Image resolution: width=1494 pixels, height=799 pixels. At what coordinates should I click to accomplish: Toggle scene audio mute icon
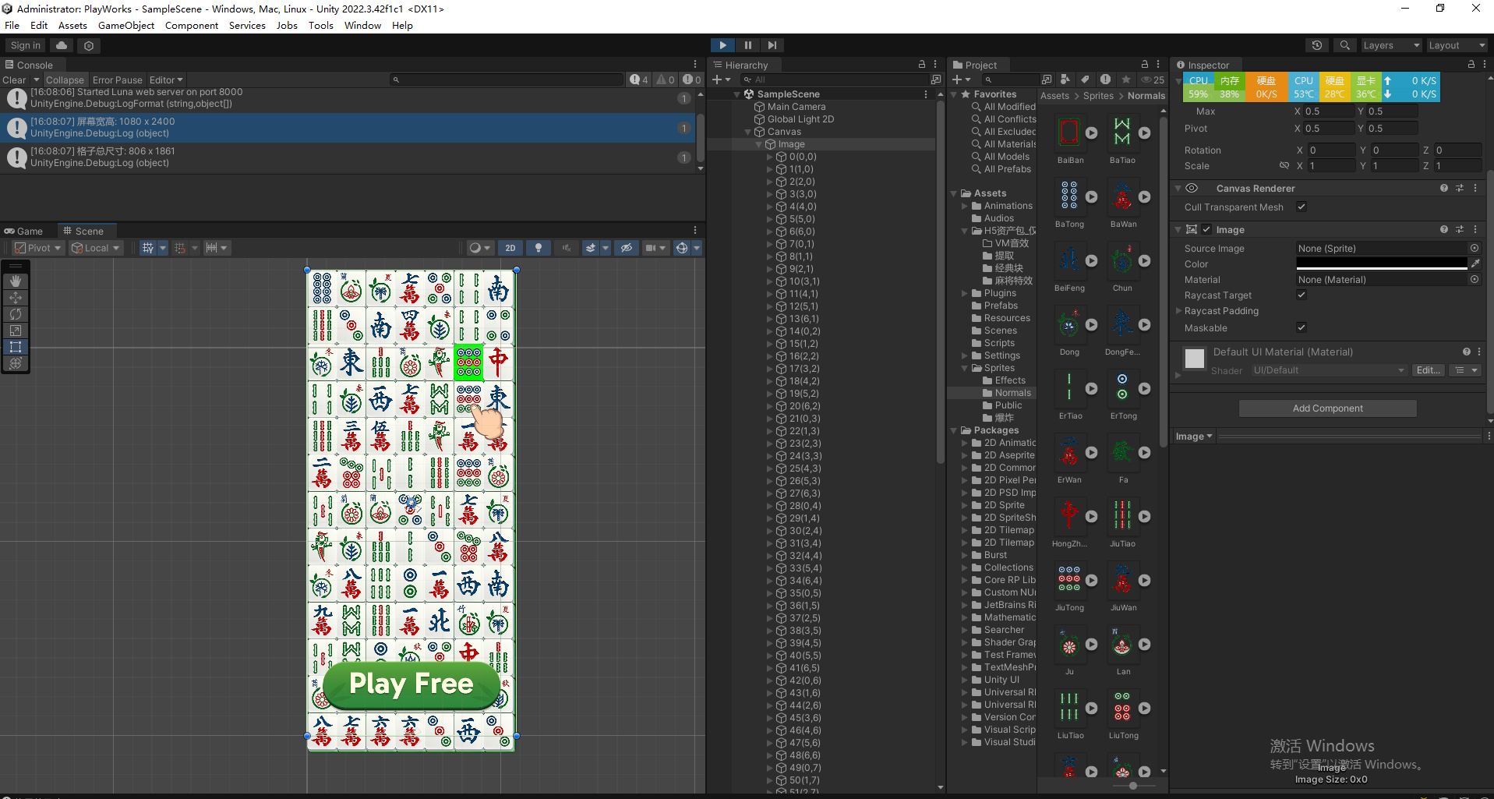pyautogui.click(x=567, y=248)
